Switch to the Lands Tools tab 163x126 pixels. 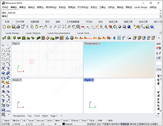pyautogui.click(x=83, y=33)
